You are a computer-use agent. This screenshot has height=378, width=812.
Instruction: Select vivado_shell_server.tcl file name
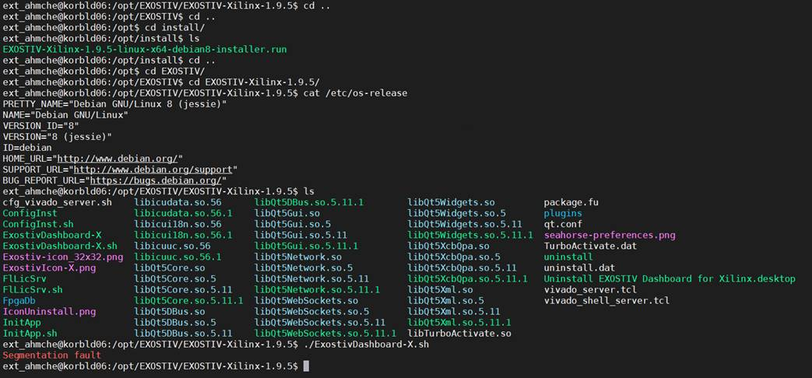click(607, 300)
